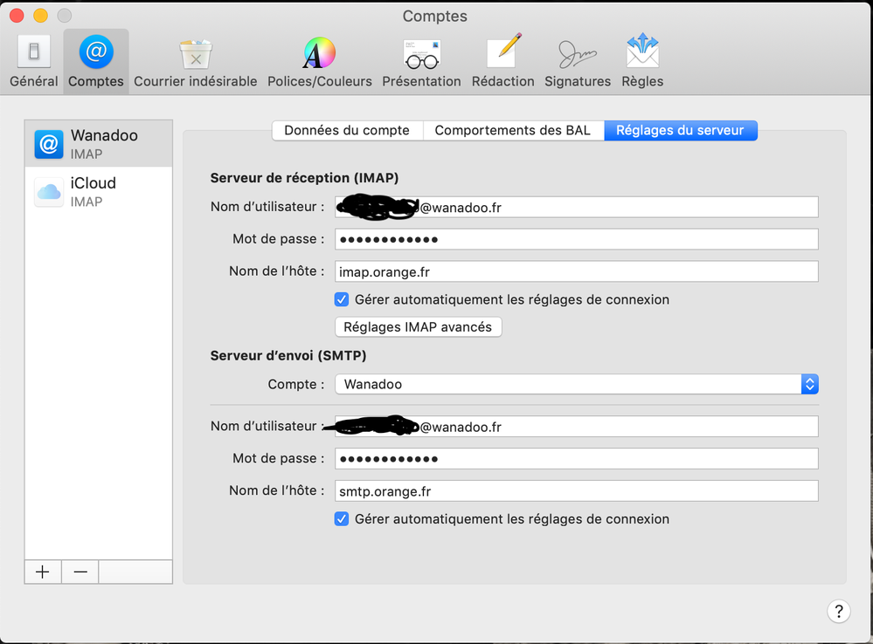873x644 pixels.
Task: Click the IMAP Nom d'utilisateur field
Action: pyautogui.click(x=576, y=207)
